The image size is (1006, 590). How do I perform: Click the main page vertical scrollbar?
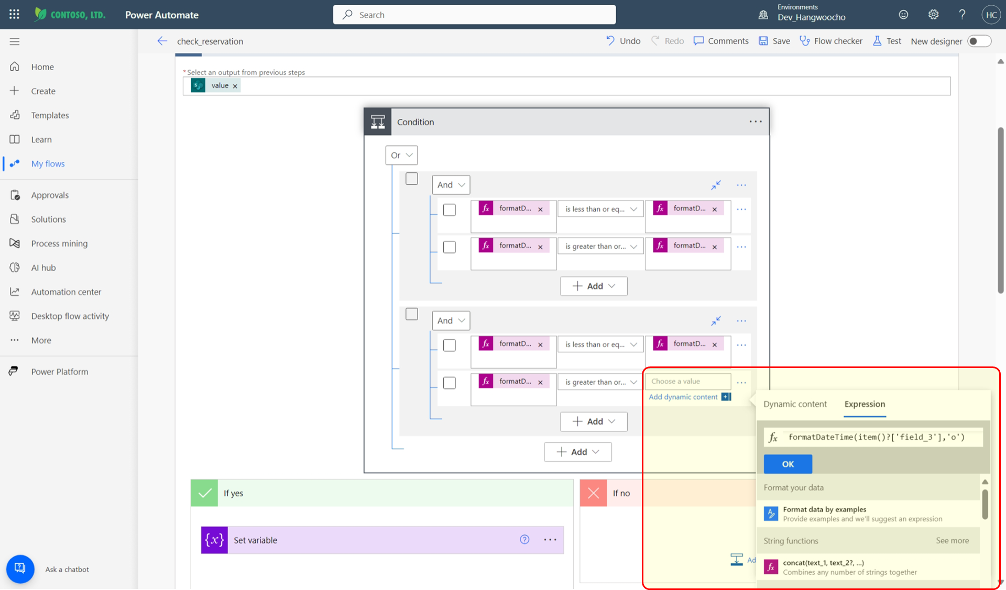point(1000,209)
